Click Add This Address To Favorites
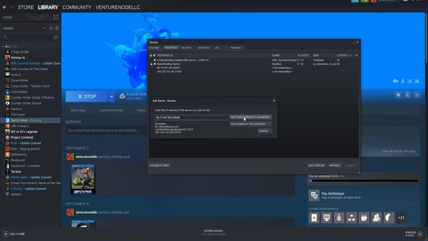The image size is (428, 241). pos(250,117)
